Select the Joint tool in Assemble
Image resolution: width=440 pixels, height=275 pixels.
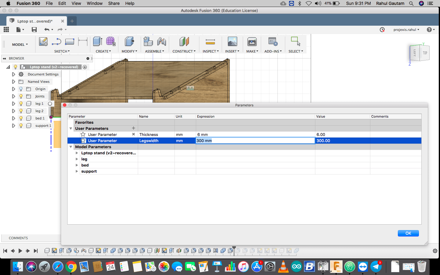162,41
